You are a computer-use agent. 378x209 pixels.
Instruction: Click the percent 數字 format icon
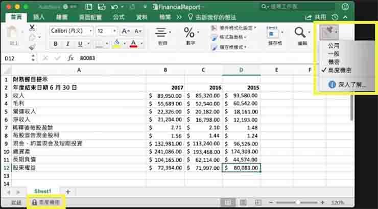[x=190, y=33]
